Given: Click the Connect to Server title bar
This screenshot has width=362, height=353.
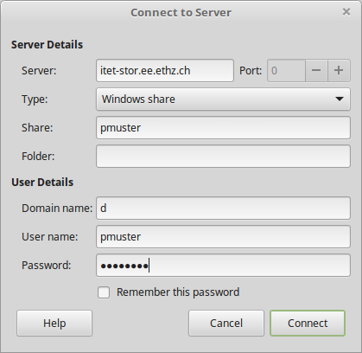Looking at the screenshot, I should [181, 13].
